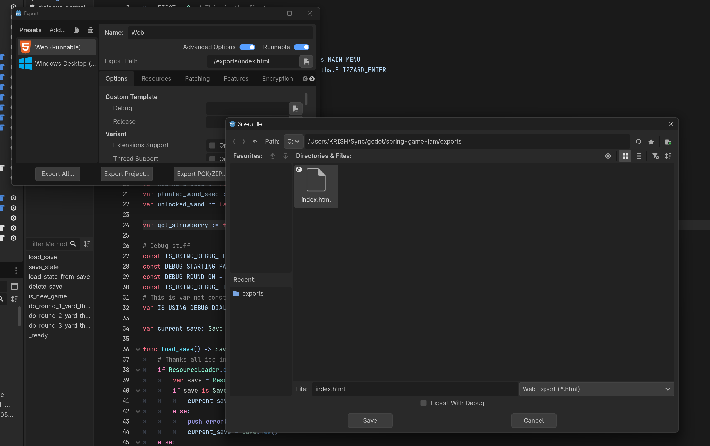
Task: Turn off the Runnable toggle
Action: click(x=301, y=47)
